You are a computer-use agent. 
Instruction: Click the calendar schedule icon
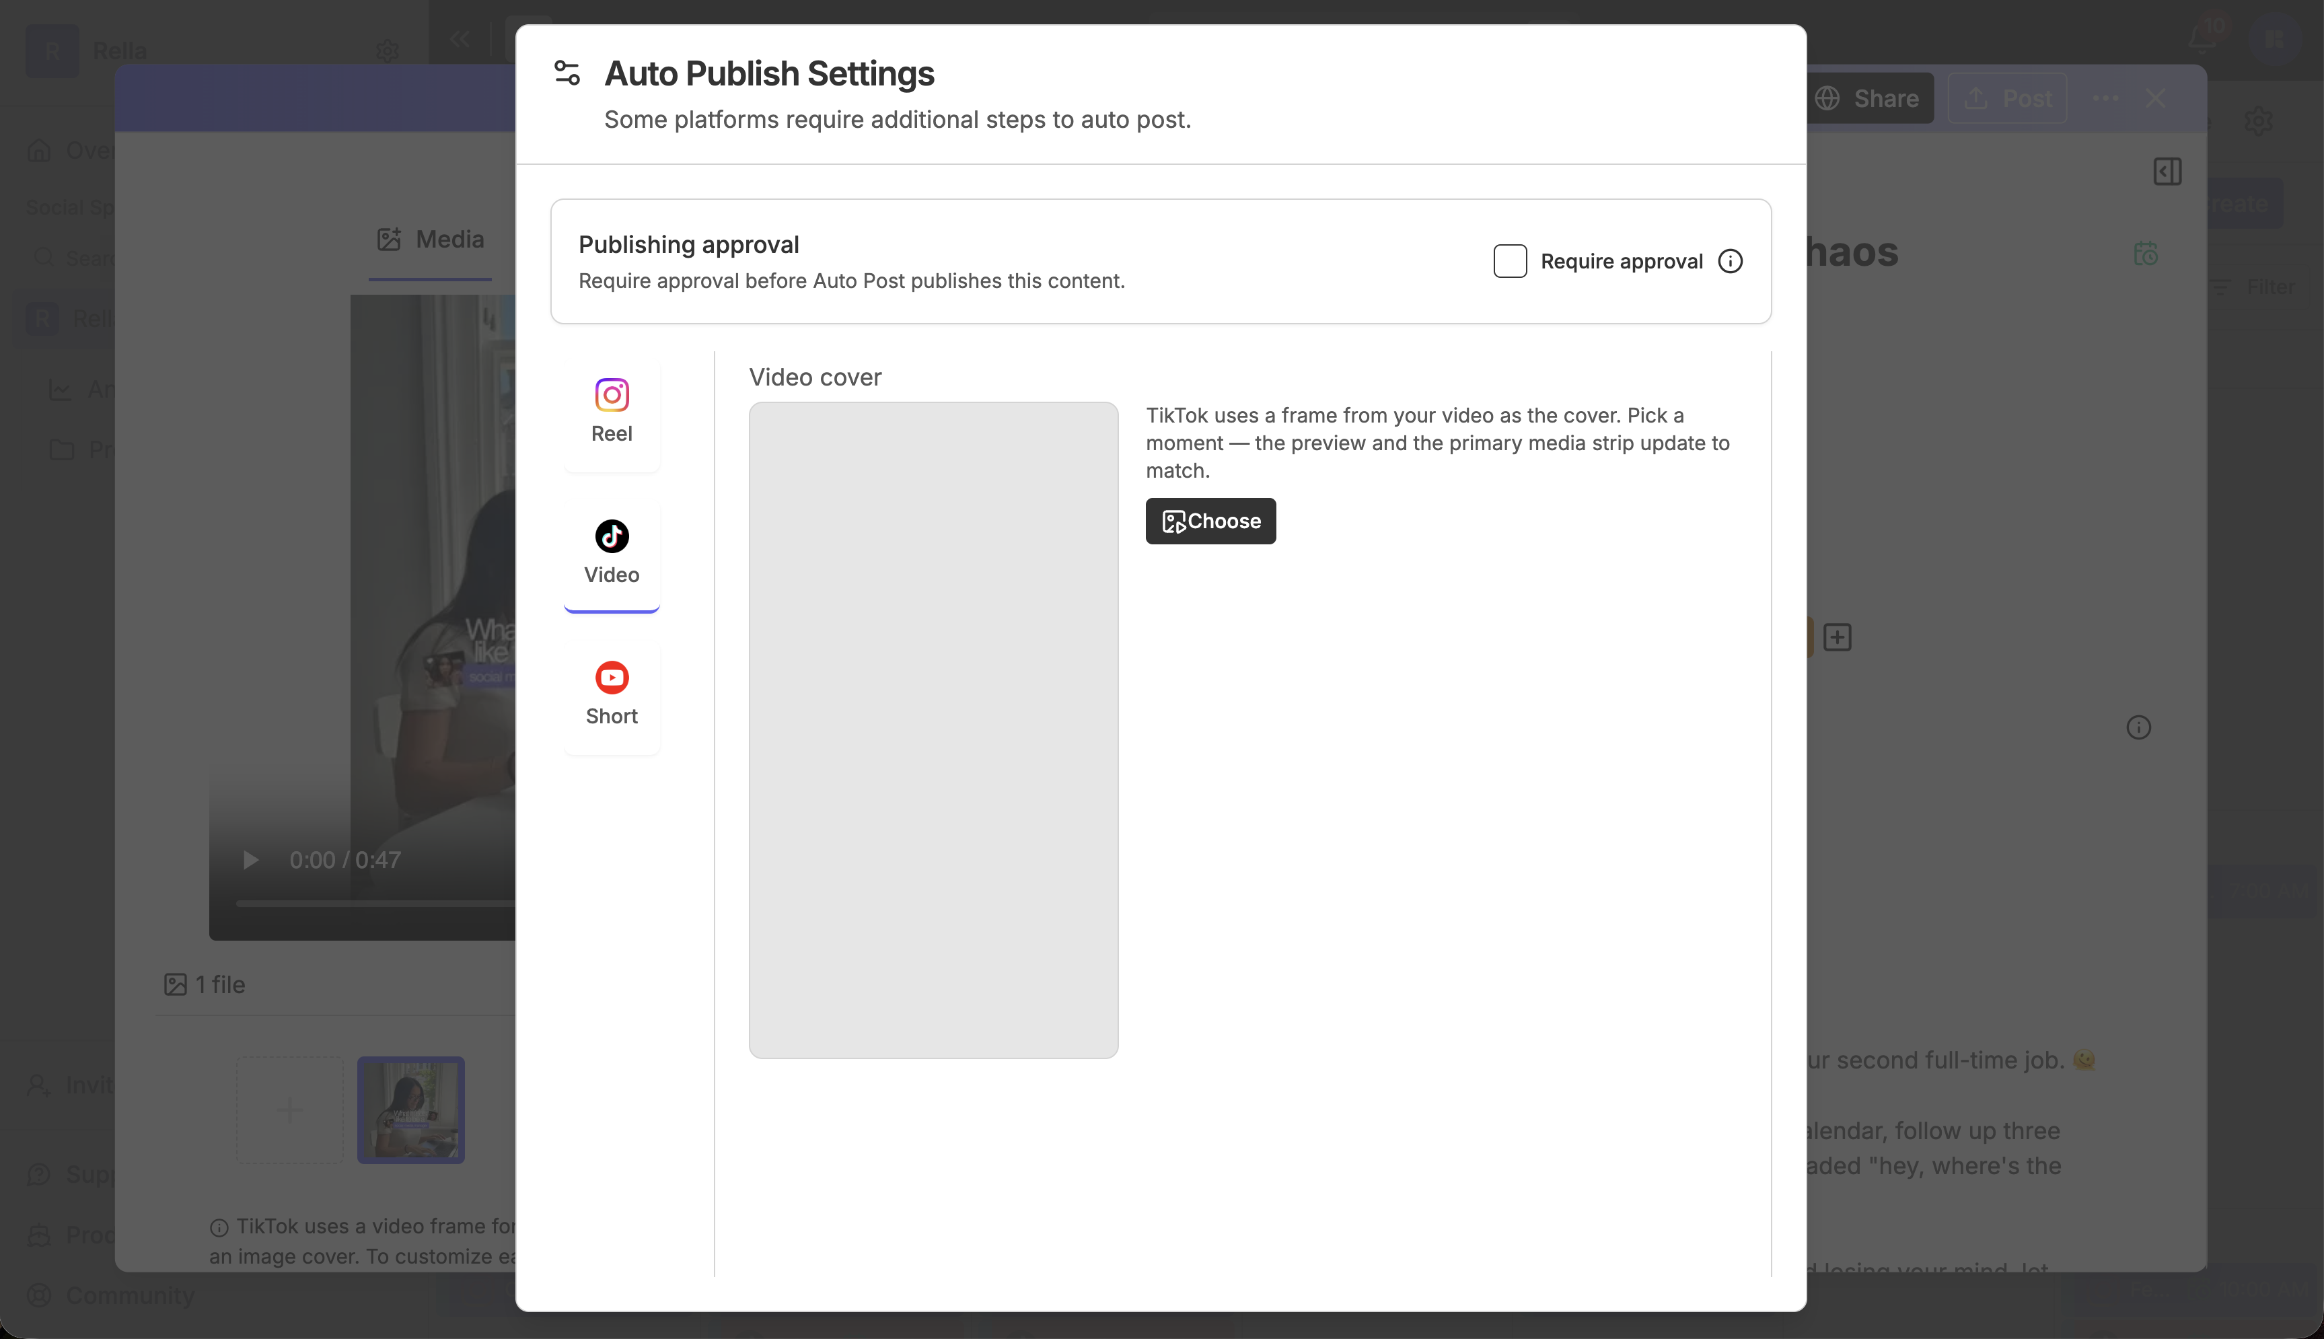pos(2146,254)
